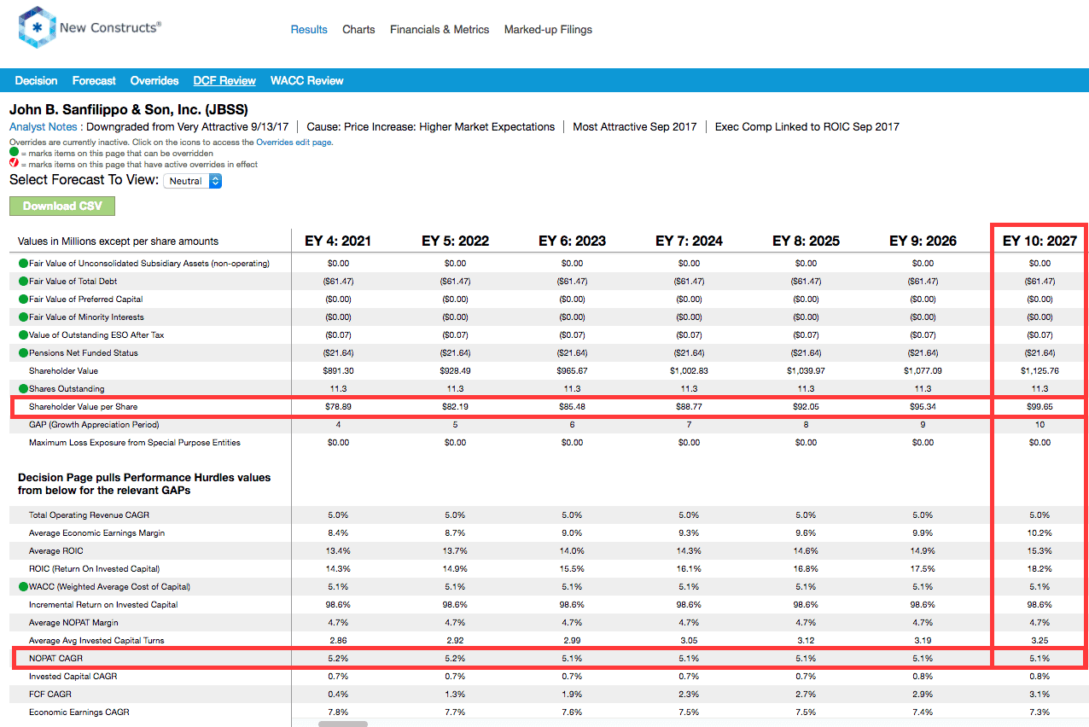Open the Financials & Metrics tab
1089x727 pixels.
[x=440, y=29]
